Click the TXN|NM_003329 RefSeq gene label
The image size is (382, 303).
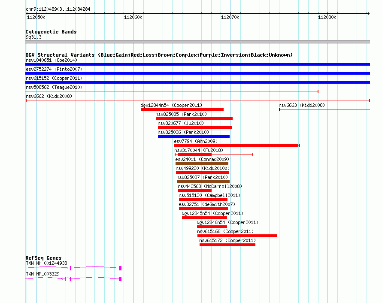(42, 274)
